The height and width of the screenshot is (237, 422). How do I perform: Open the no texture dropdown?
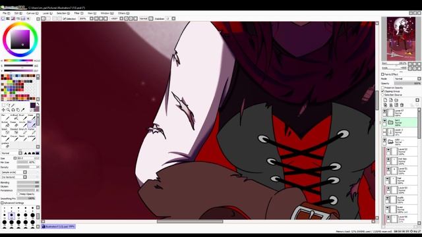(x=14, y=177)
